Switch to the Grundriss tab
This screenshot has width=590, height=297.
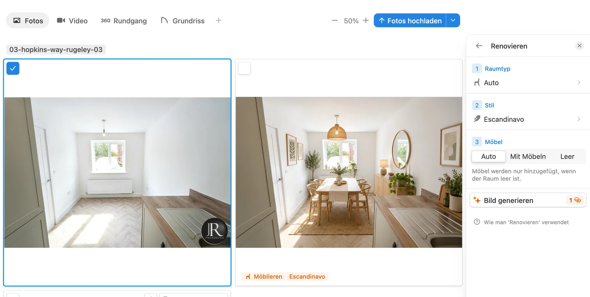(183, 21)
